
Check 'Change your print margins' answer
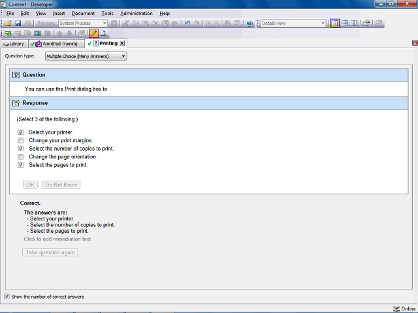tap(20, 140)
